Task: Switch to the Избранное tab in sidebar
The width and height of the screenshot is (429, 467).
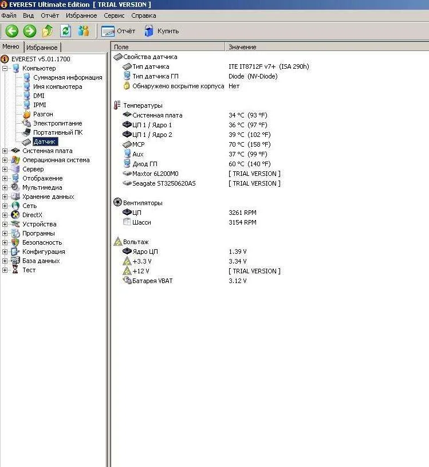Action: [42, 48]
